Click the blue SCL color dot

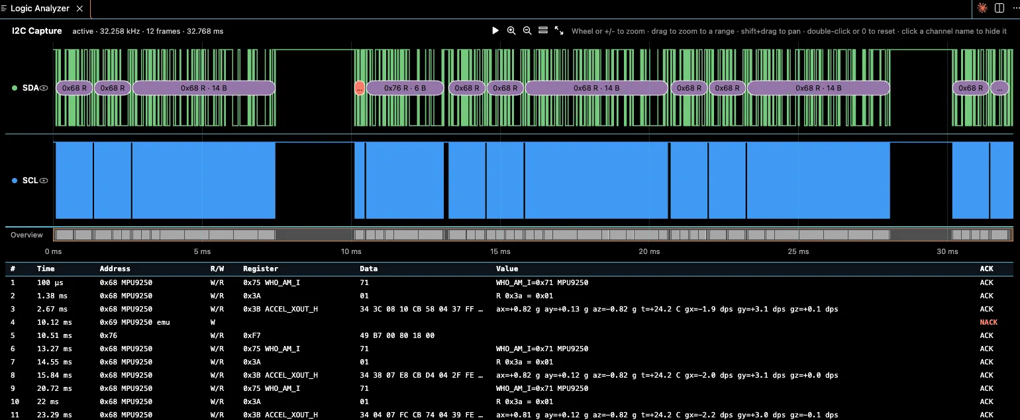pyautogui.click(x=15, y=181)
